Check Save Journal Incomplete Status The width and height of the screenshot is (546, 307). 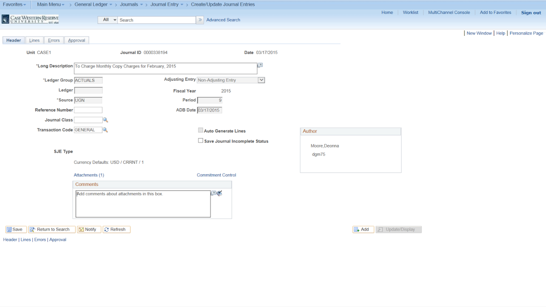200,140
